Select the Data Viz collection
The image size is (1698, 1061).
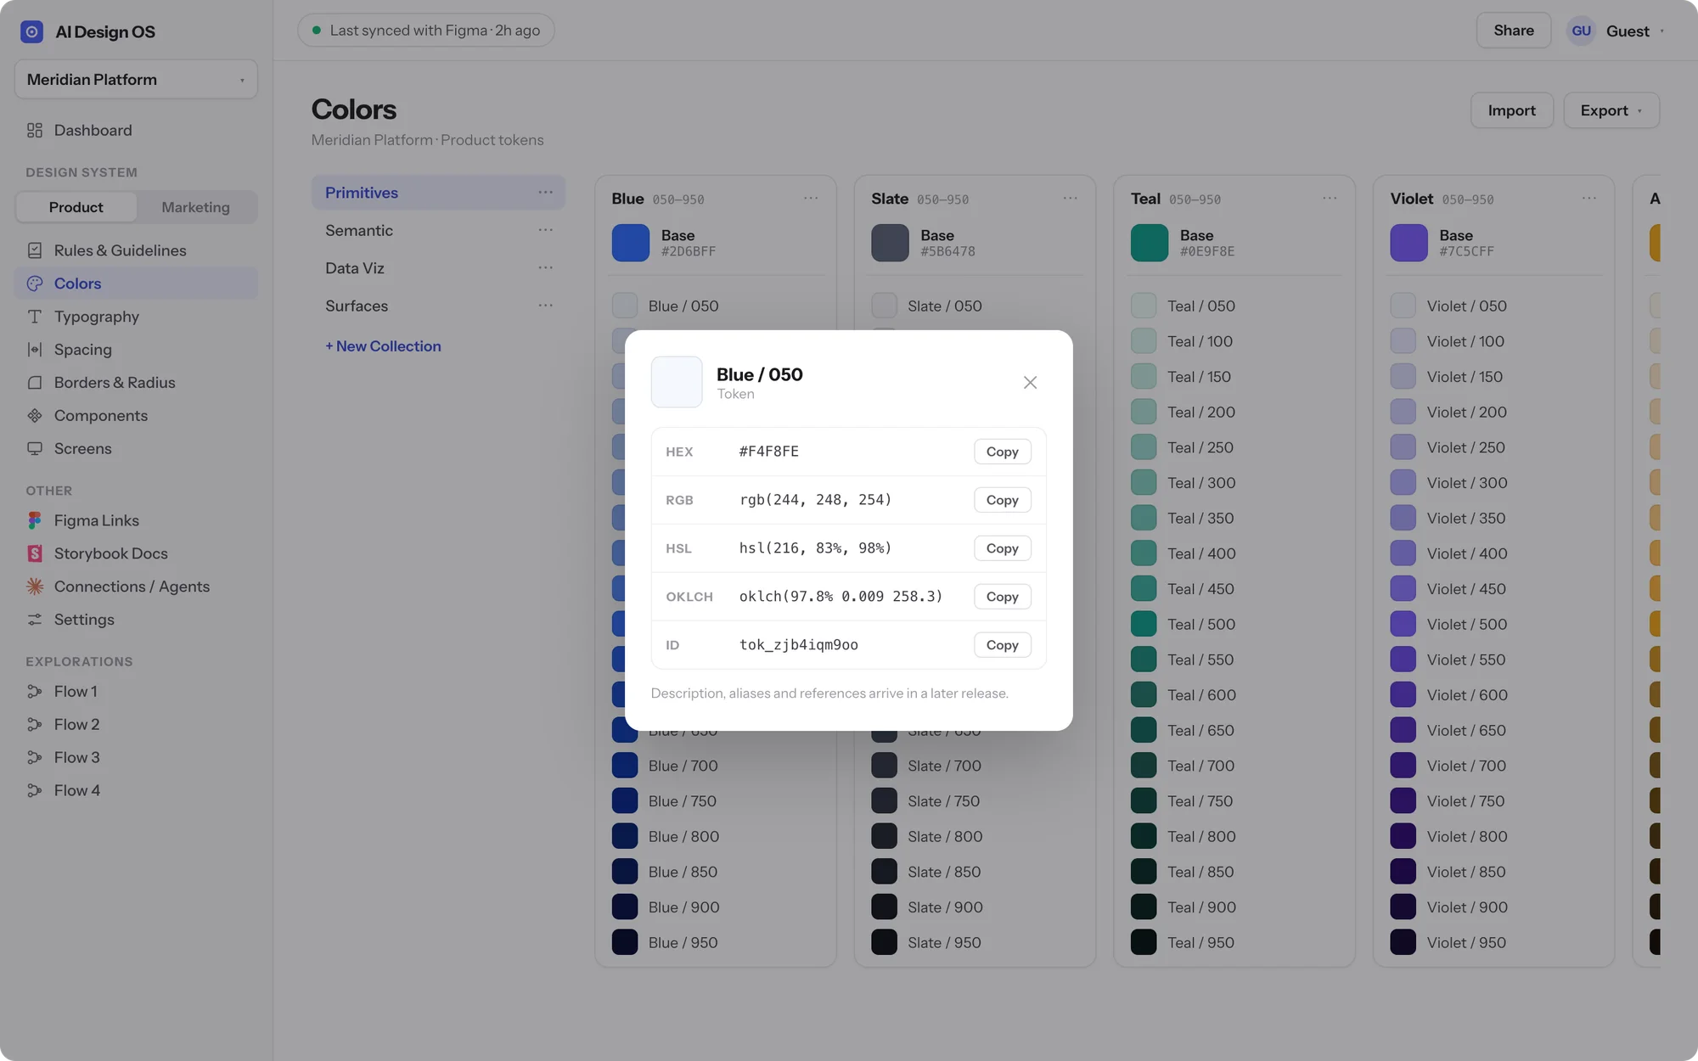point(438,268)
